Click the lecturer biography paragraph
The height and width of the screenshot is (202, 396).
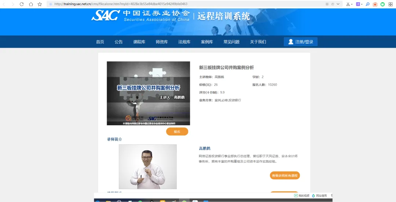click(x=248, y=159)
